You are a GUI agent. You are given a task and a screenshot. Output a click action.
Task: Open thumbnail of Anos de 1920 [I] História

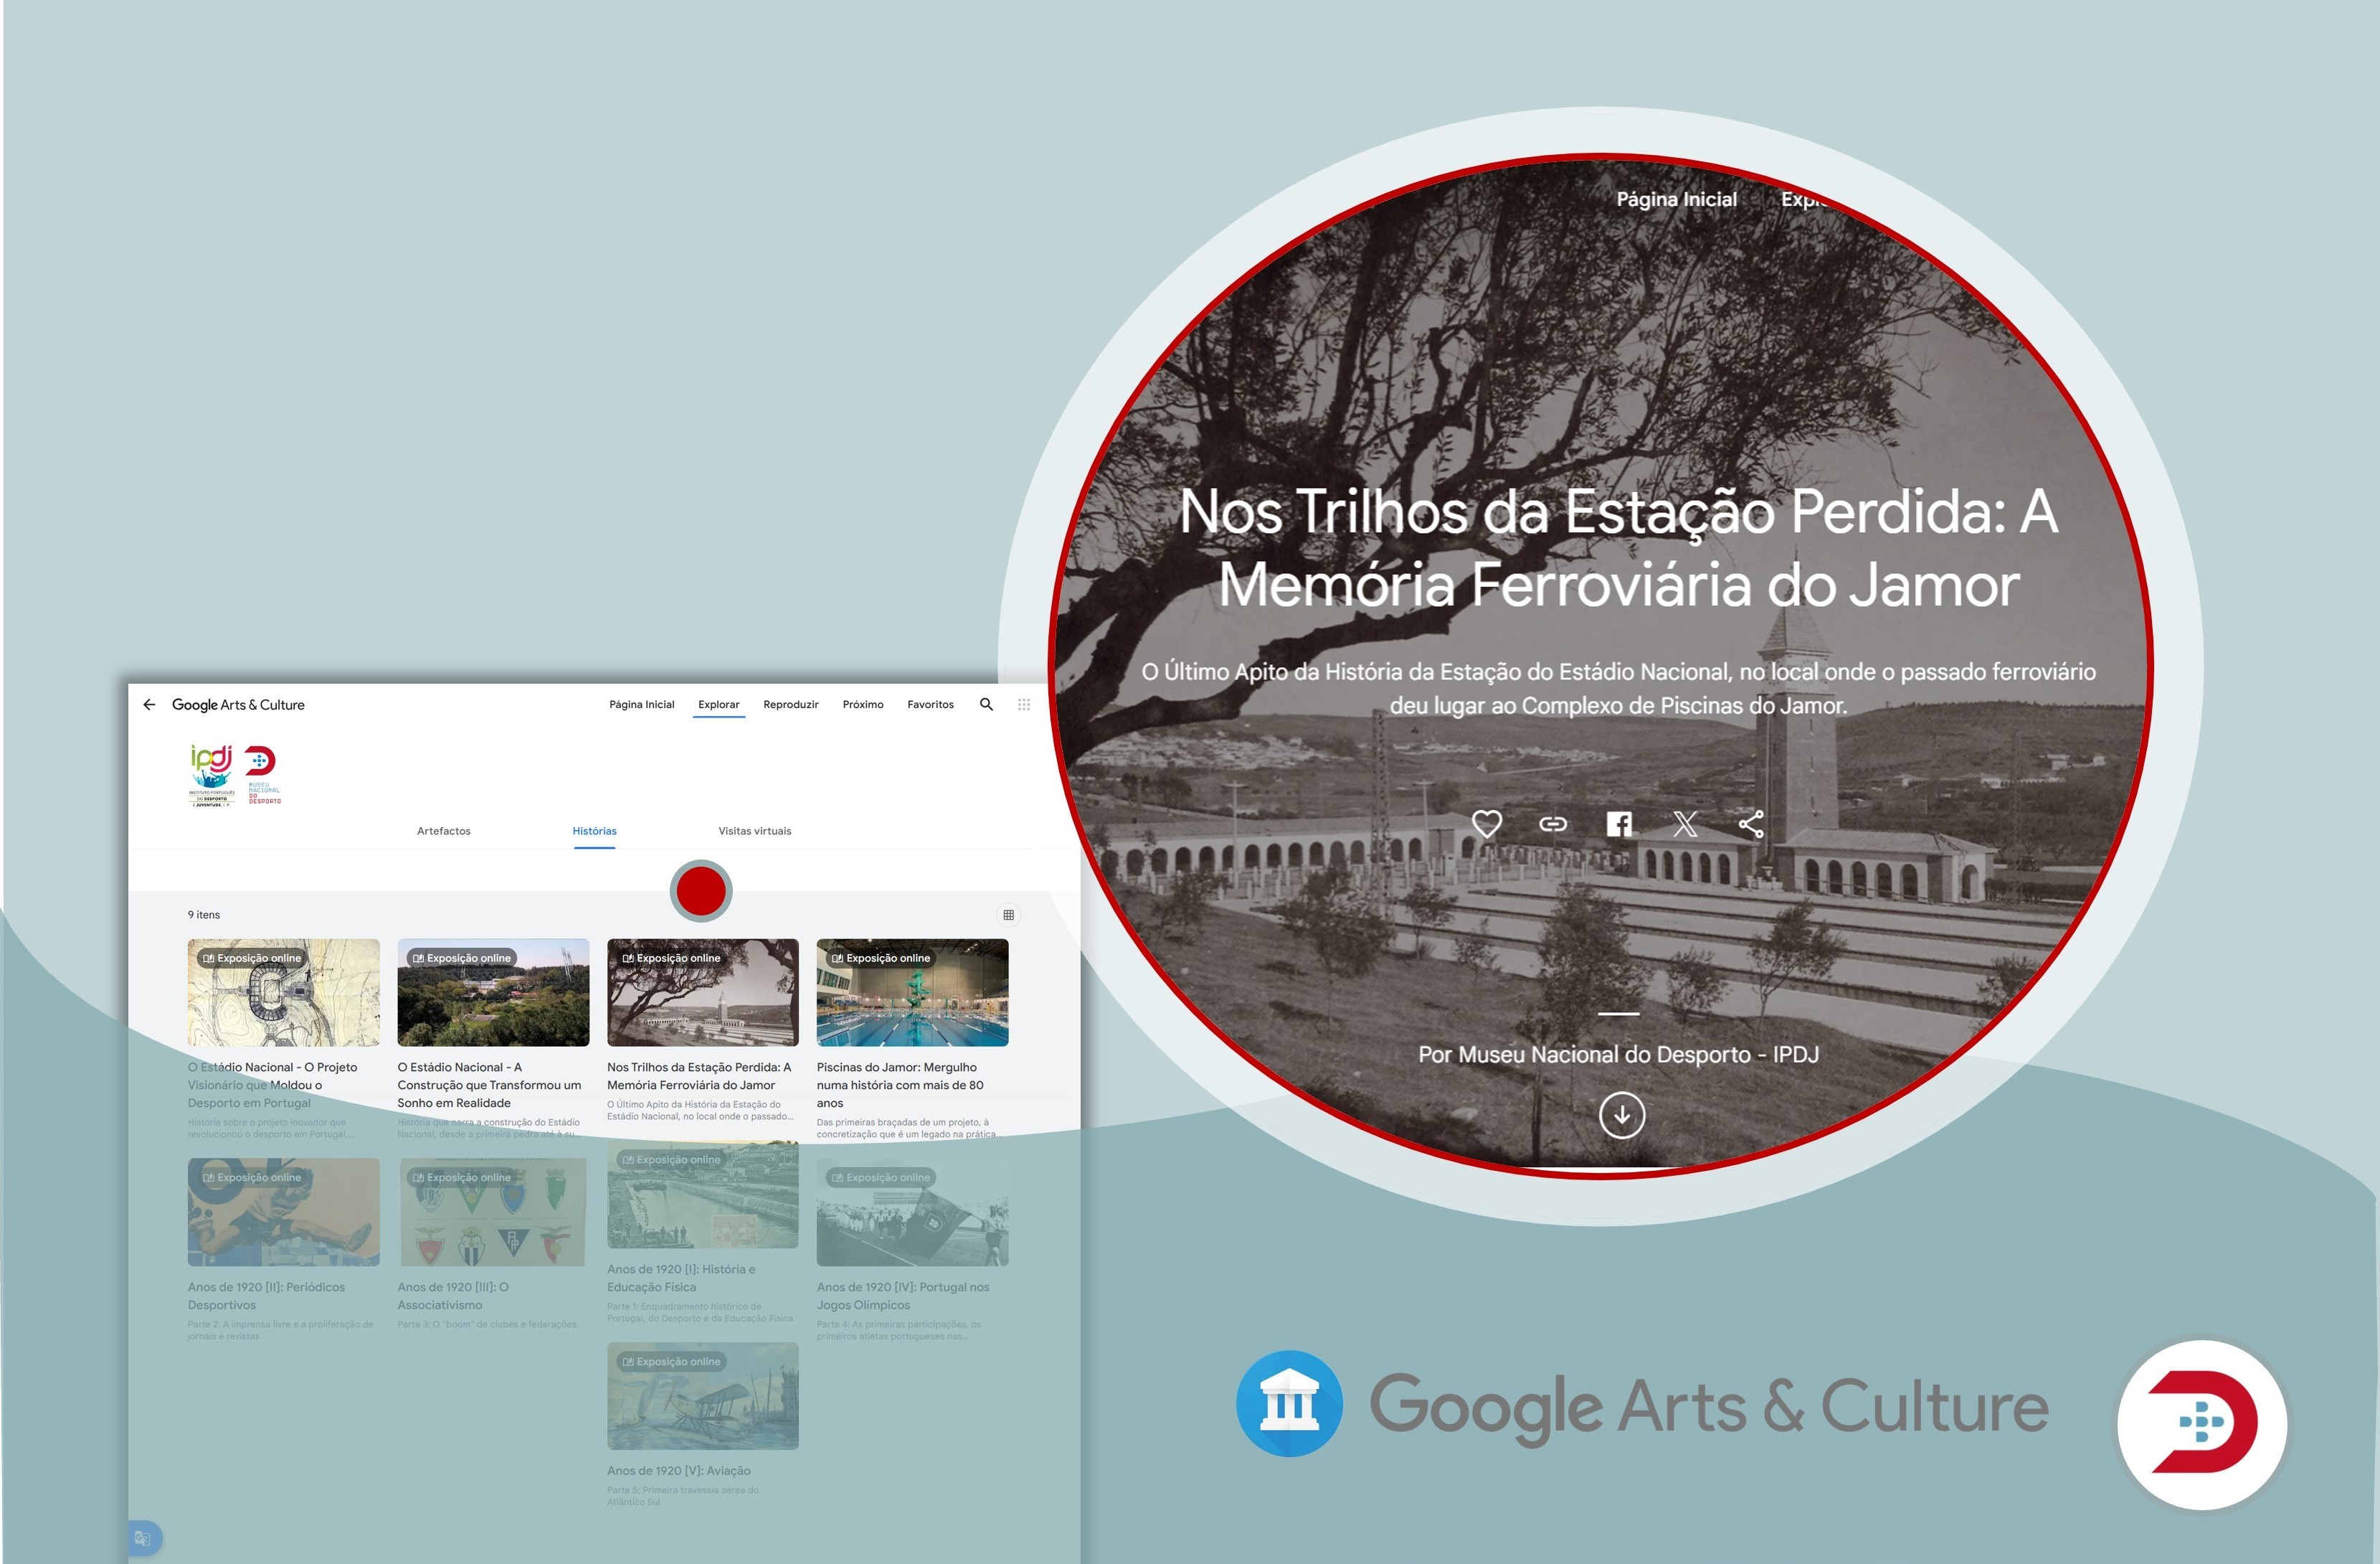click(x=703, y=1194)
